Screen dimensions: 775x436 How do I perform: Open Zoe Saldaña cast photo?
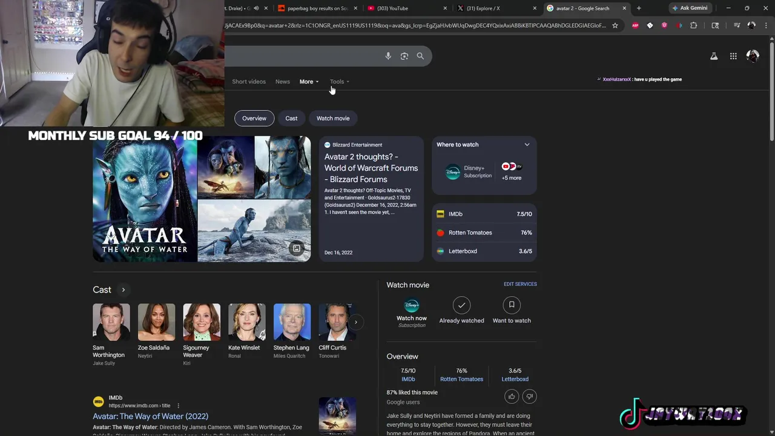156,322
